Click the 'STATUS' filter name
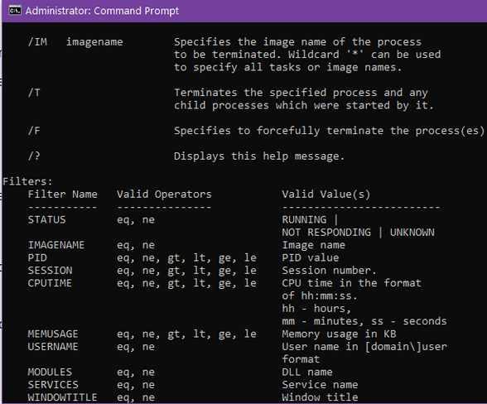487x404 pixels. click(47, 219)
